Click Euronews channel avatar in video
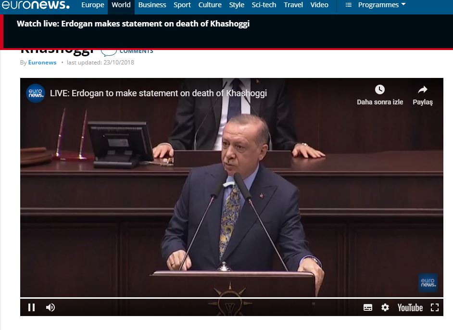Viewport: 453px width, 330px height. (36, 93)
